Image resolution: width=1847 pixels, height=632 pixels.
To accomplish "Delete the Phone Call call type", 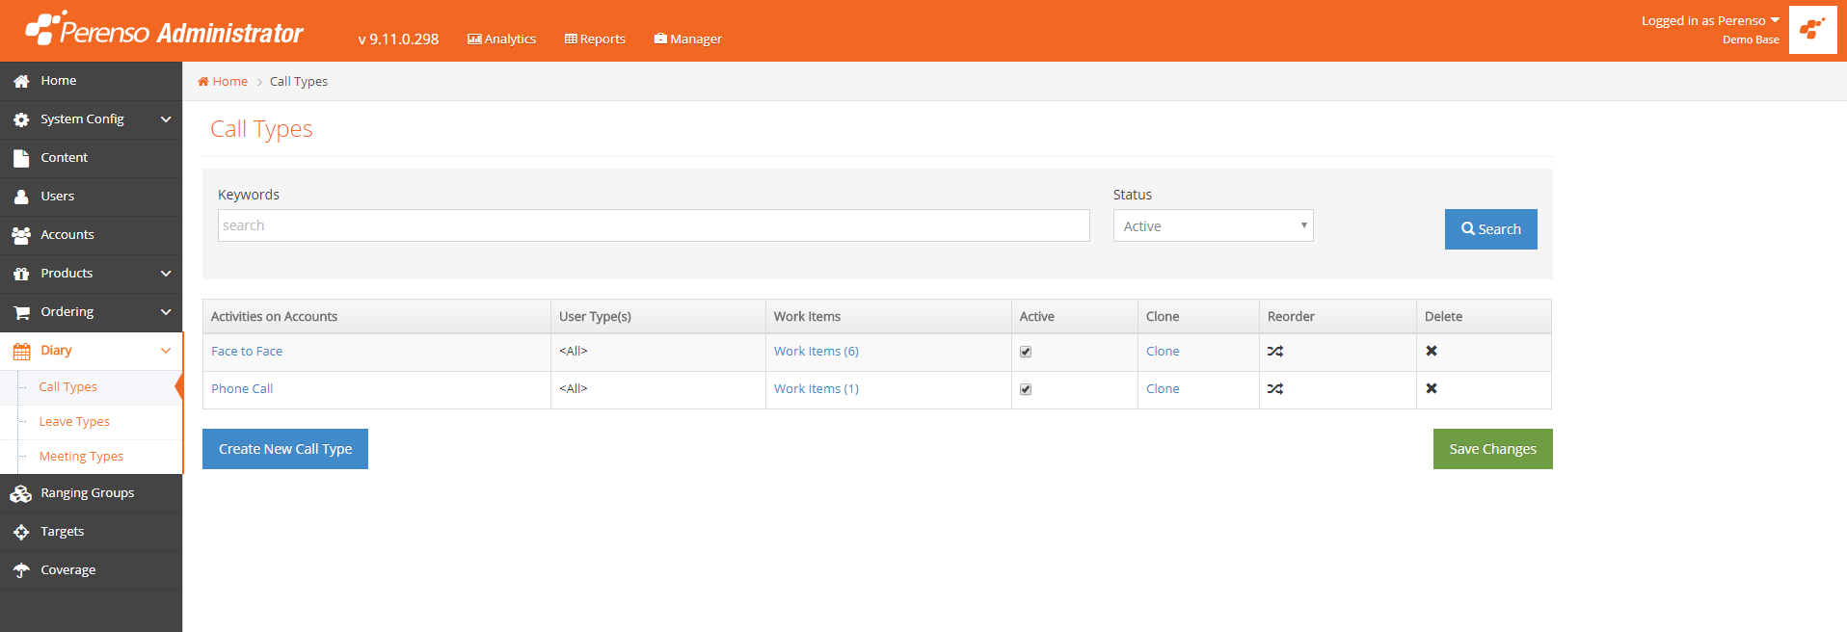I will click(x=1432, y=388).
